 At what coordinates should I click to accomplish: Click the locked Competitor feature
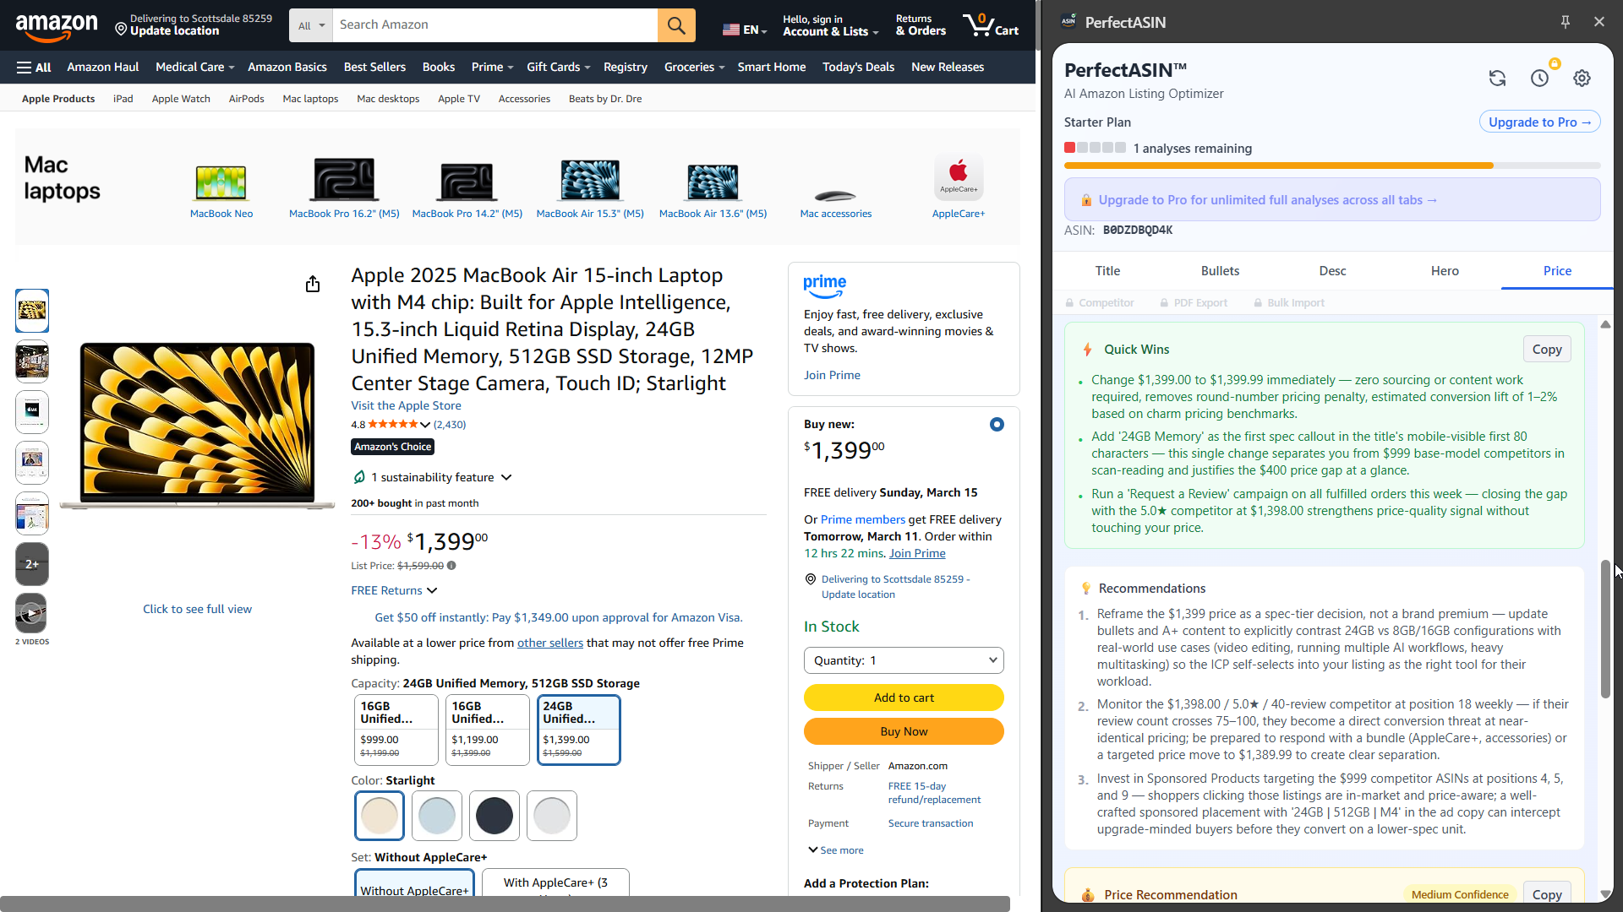coord(1099,302)
